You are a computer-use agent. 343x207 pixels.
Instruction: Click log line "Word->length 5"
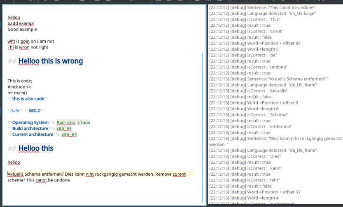[244, 49]
